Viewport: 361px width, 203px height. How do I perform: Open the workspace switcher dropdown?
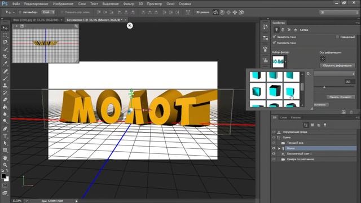pos(338,12)
